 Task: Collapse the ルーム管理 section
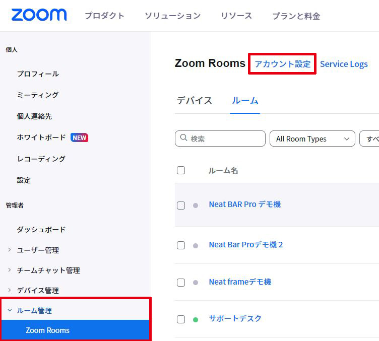tap(10, 310)
